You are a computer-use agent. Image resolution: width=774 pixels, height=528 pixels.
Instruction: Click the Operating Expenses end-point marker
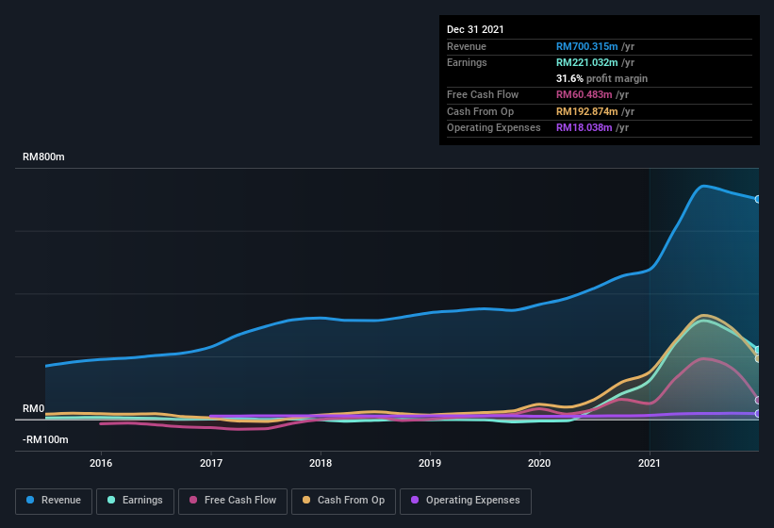[758, 414]
